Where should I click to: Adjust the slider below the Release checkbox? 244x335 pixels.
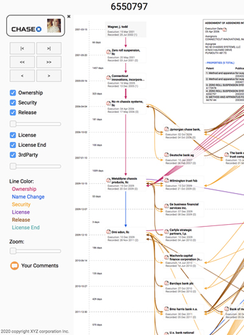pos(35,124)
